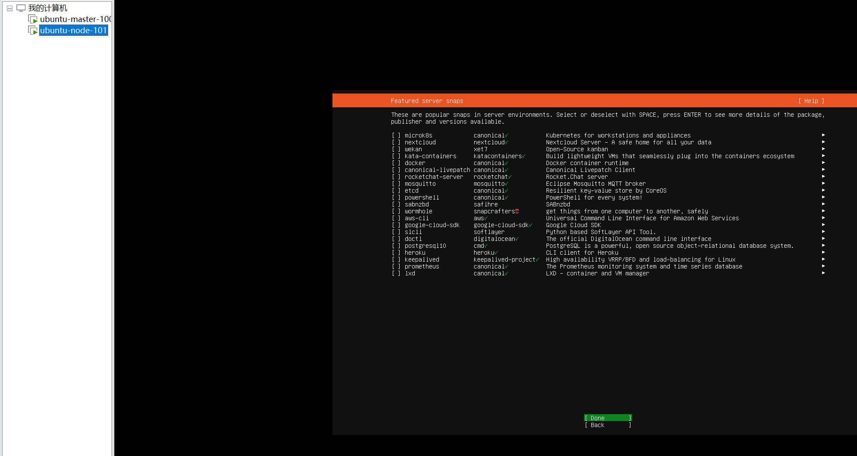Viewport: 857px width, 456px height.
Task: Toggle the microk8s snap checkbox
Action: point(396,135)
